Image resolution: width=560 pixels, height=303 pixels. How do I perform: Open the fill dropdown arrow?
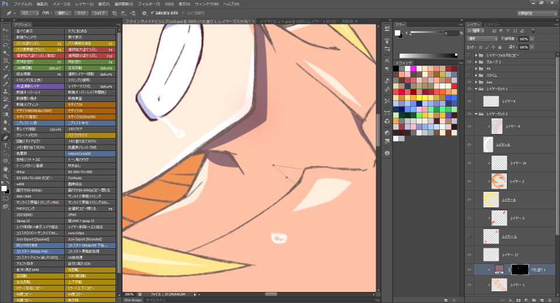[532, 47]
